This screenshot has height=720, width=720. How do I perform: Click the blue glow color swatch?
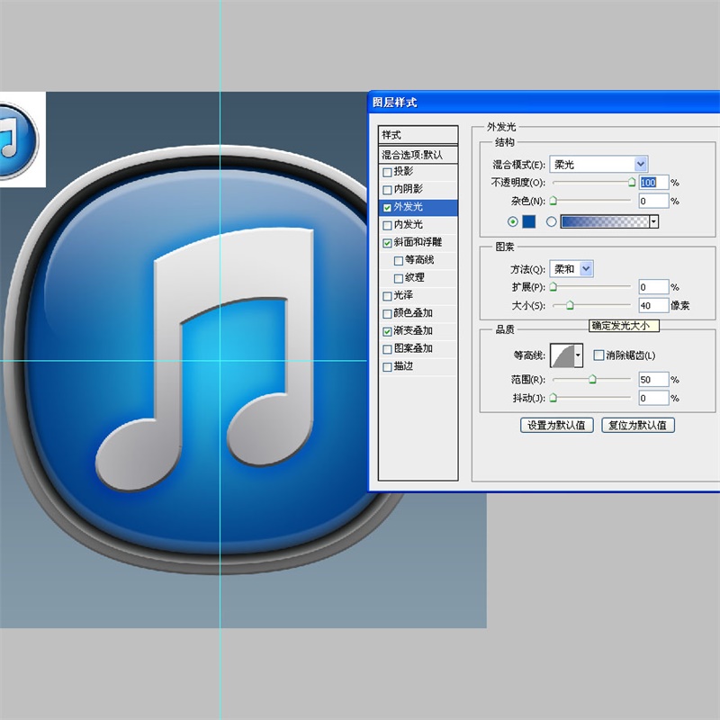pyautogui.click(x=529, y=221)
